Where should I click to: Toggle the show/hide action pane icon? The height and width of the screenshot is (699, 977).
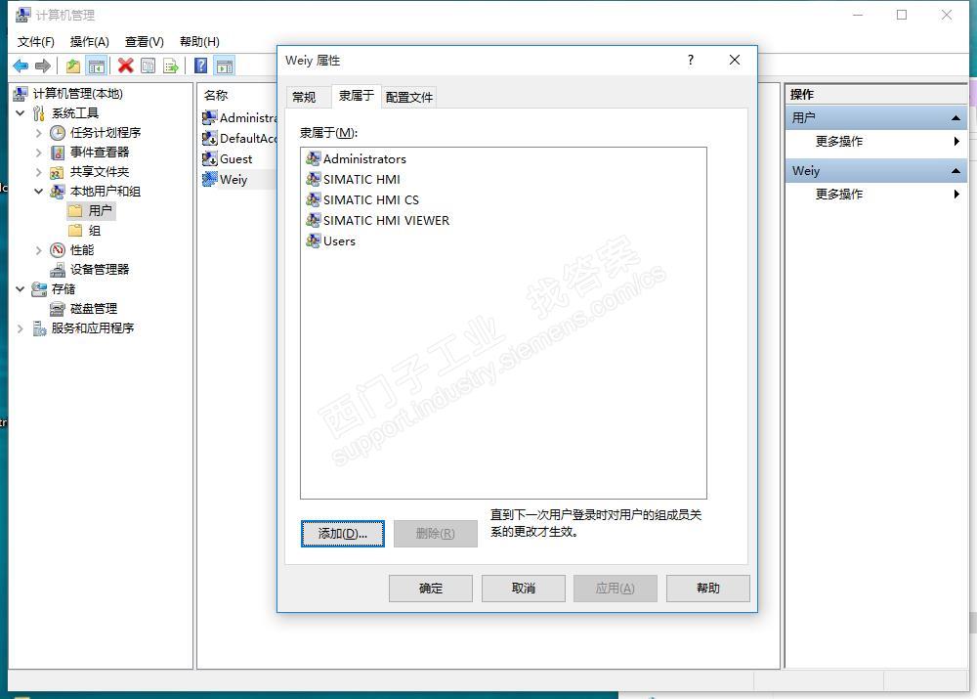(225, 66)
